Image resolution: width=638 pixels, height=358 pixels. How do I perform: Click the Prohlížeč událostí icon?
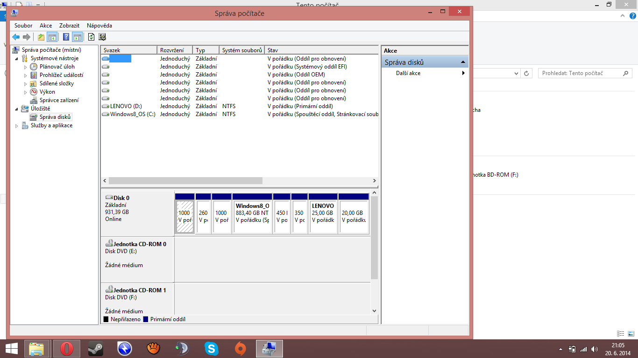[x=34, y=75]
